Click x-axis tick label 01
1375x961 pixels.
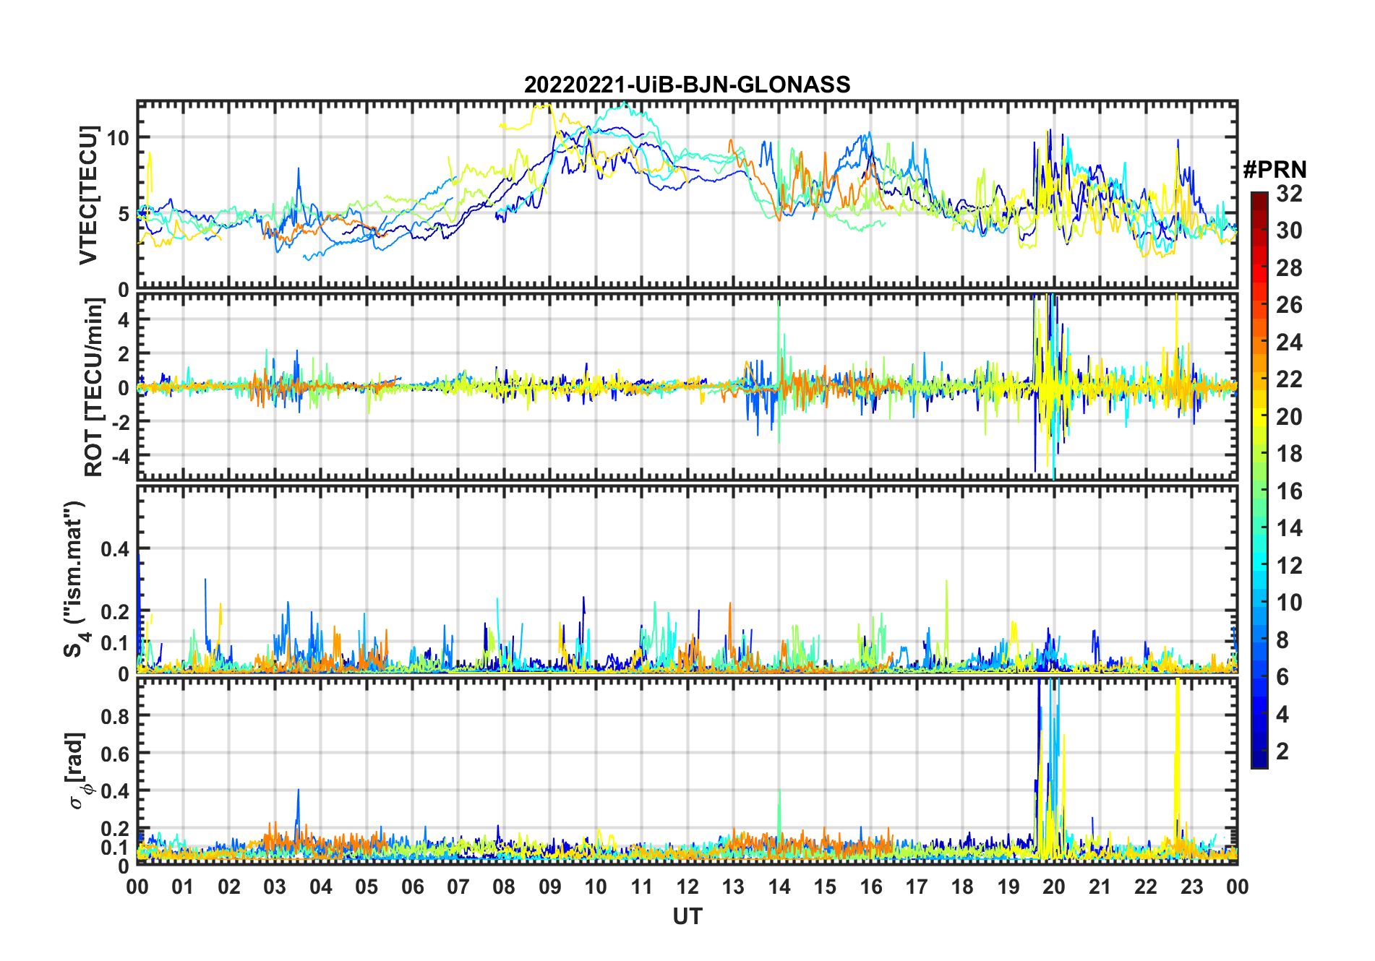(183, 887)
